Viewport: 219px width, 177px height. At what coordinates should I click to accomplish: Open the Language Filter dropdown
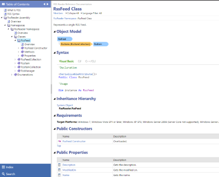[x=91, y=13]
